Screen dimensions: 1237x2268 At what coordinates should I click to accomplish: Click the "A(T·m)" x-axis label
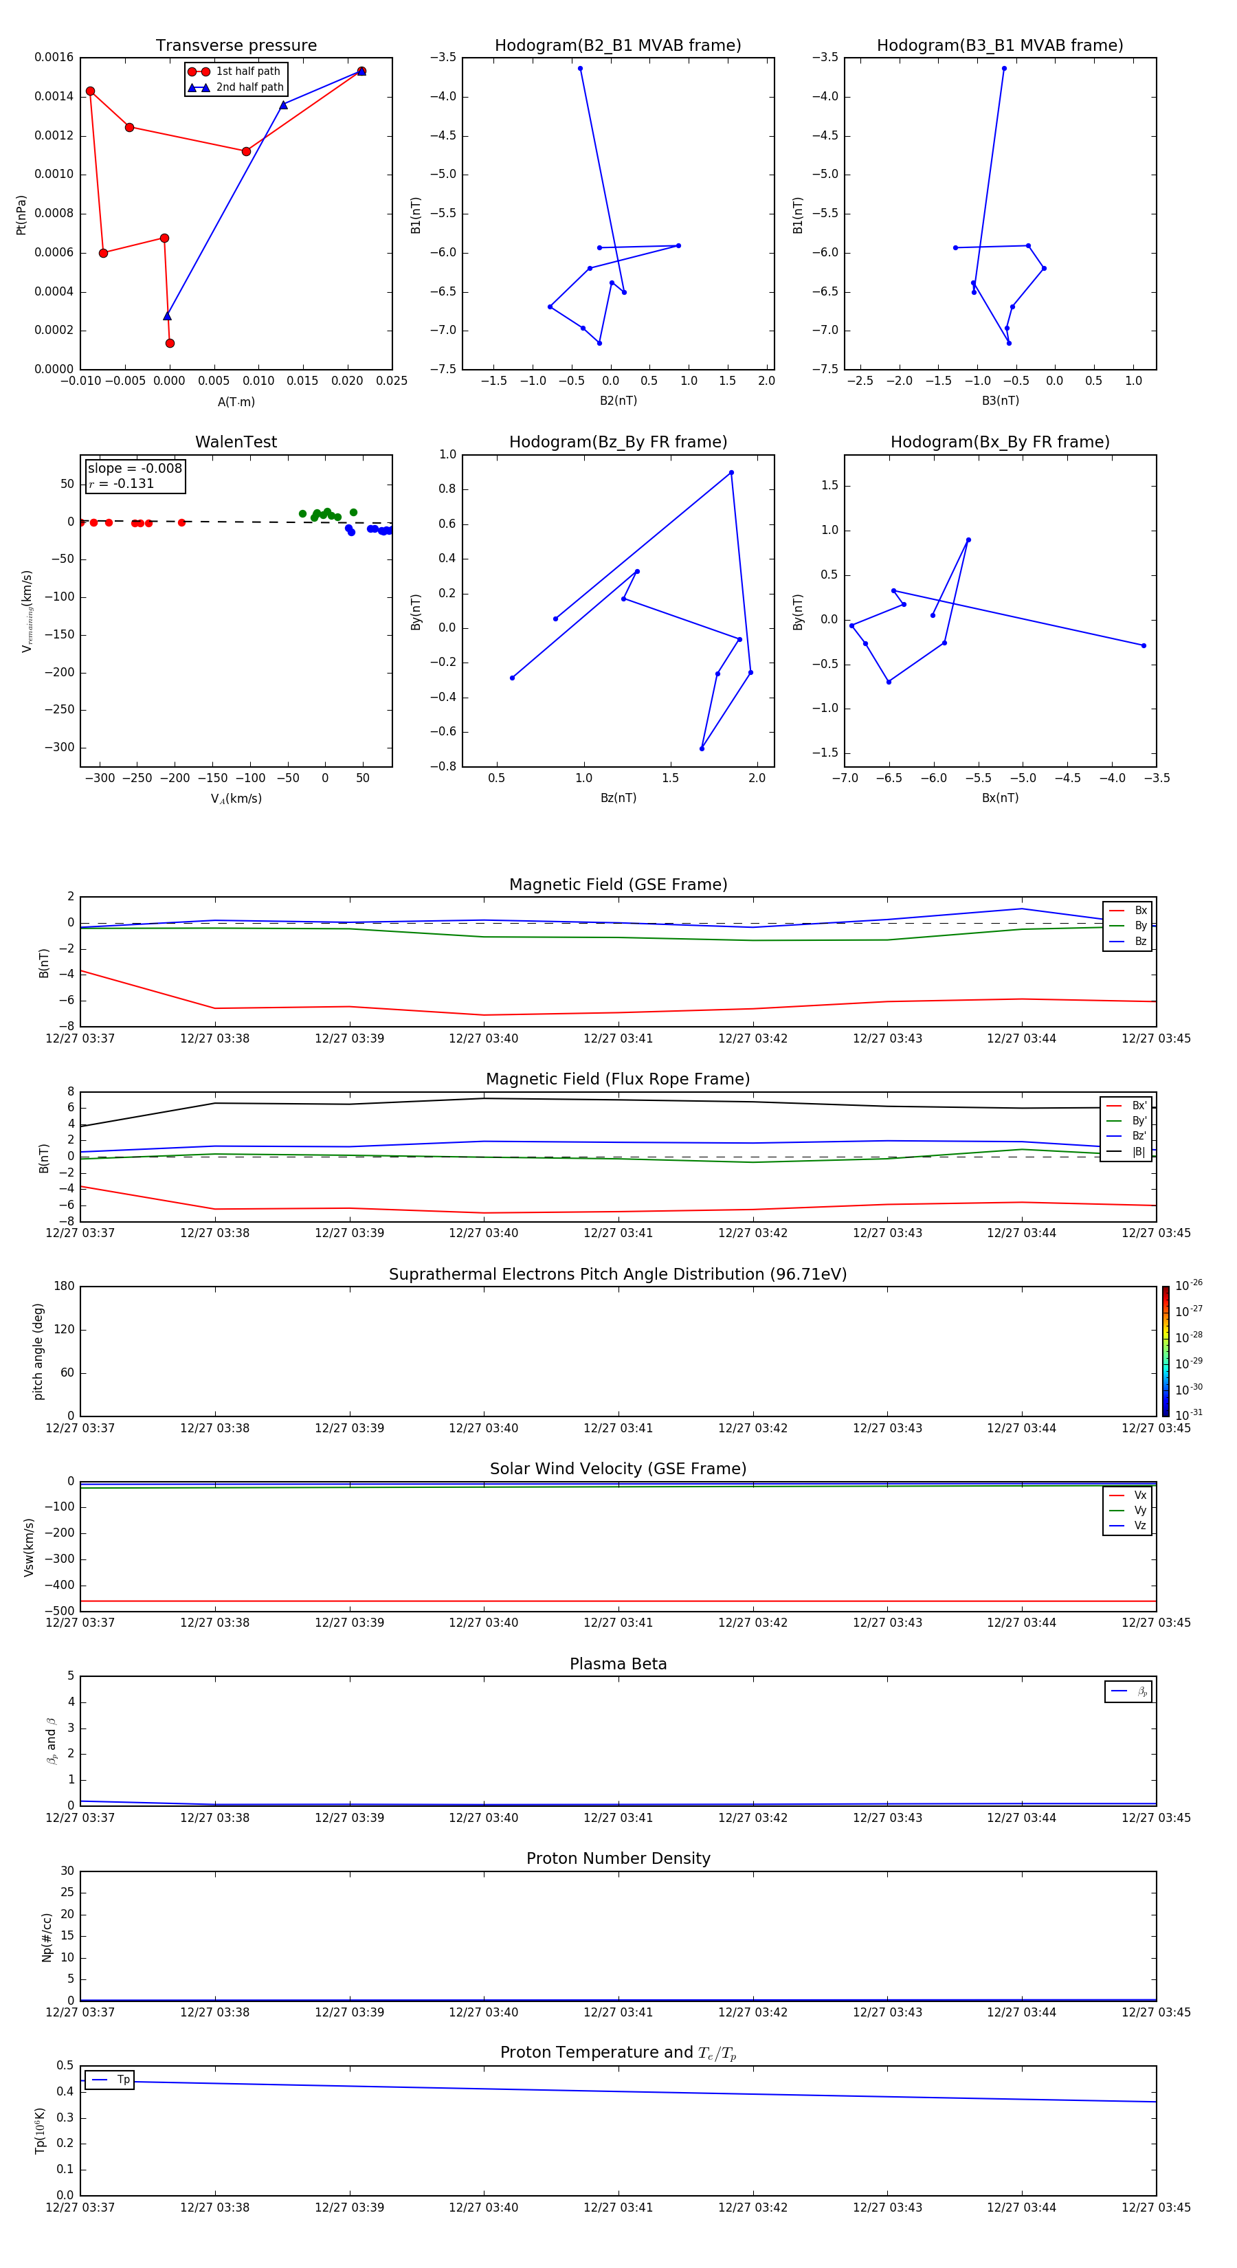(x=236, y=401)
